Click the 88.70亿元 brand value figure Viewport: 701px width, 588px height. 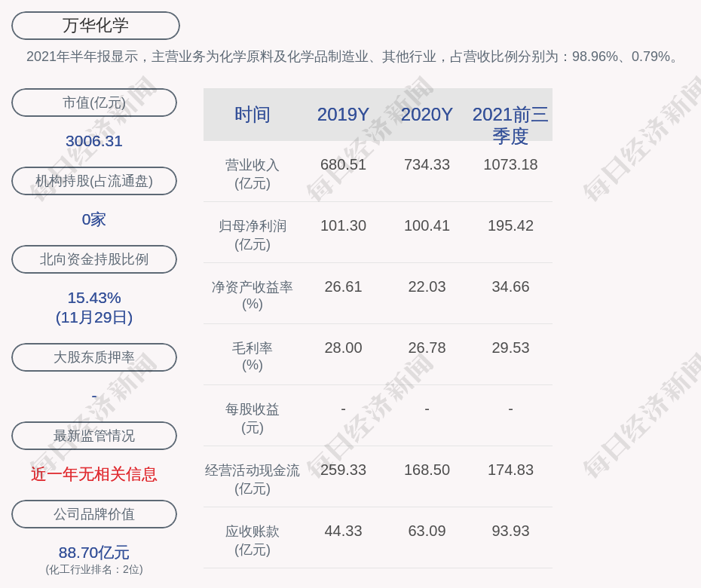tap(94, 553)
